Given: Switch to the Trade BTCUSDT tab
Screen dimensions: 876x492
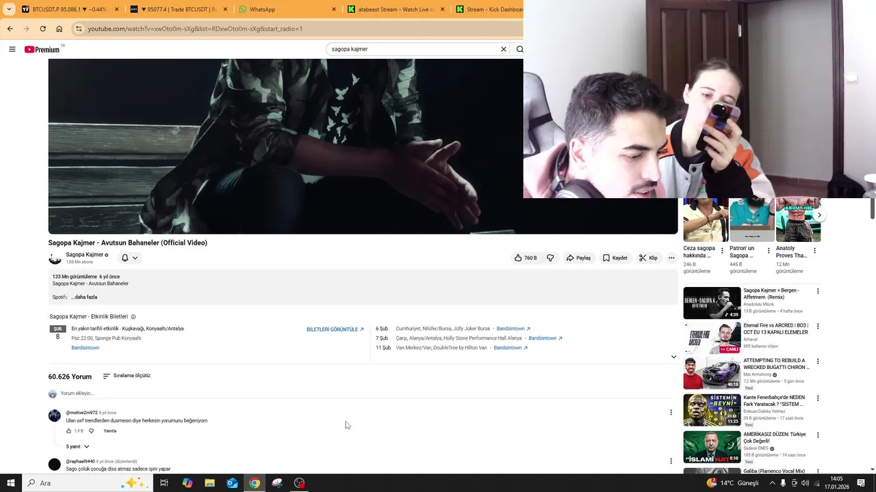Looking at the screenshot, I should click(179, 10).
